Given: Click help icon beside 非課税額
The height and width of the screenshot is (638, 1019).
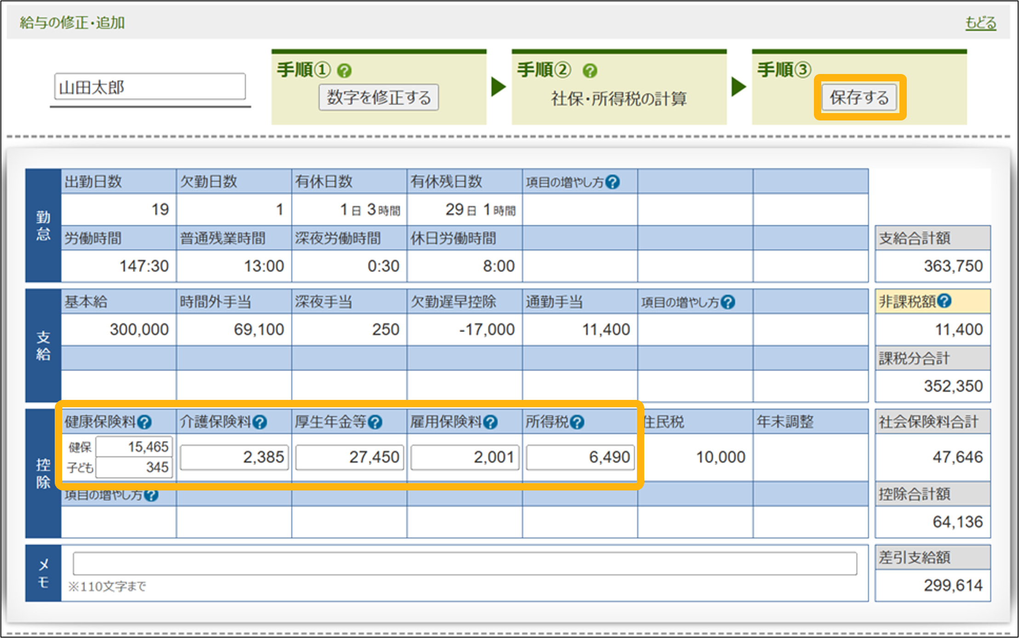Looking at the screenshot, I should (944, 301).
